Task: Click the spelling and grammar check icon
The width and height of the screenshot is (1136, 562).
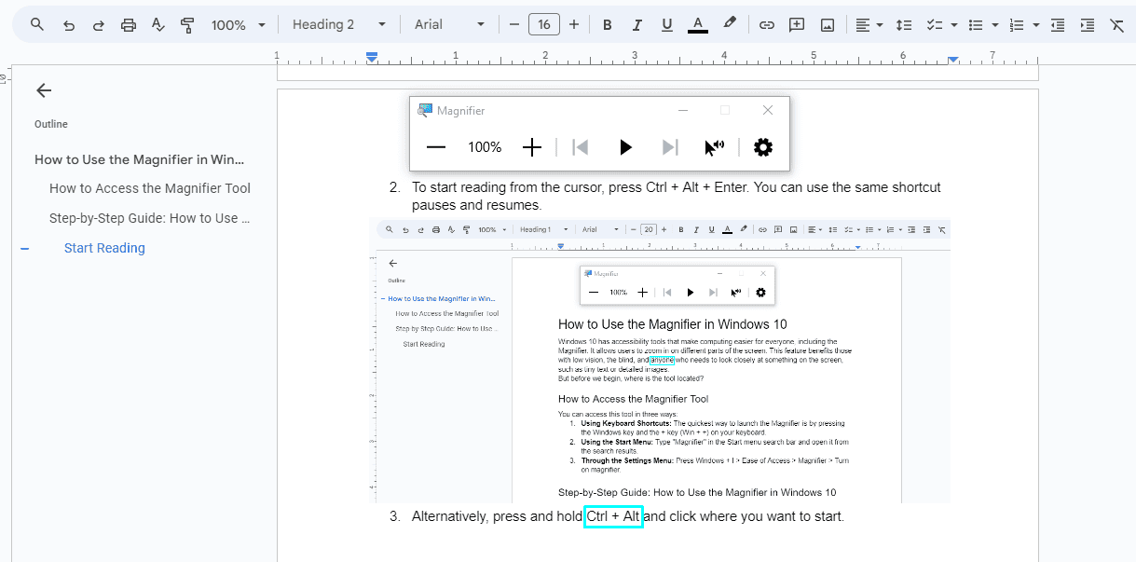Action: click(x=157, y=25)
